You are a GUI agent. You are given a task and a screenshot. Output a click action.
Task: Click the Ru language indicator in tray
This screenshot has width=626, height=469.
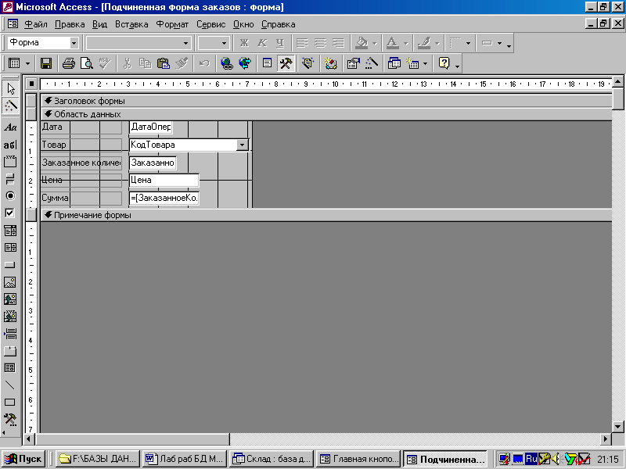[x=531, y=459]
